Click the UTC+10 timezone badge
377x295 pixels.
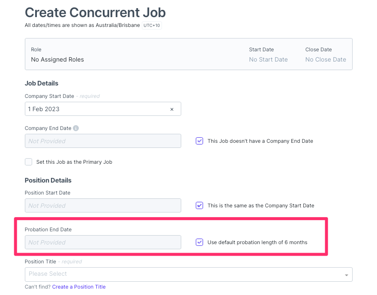point(152,25)
